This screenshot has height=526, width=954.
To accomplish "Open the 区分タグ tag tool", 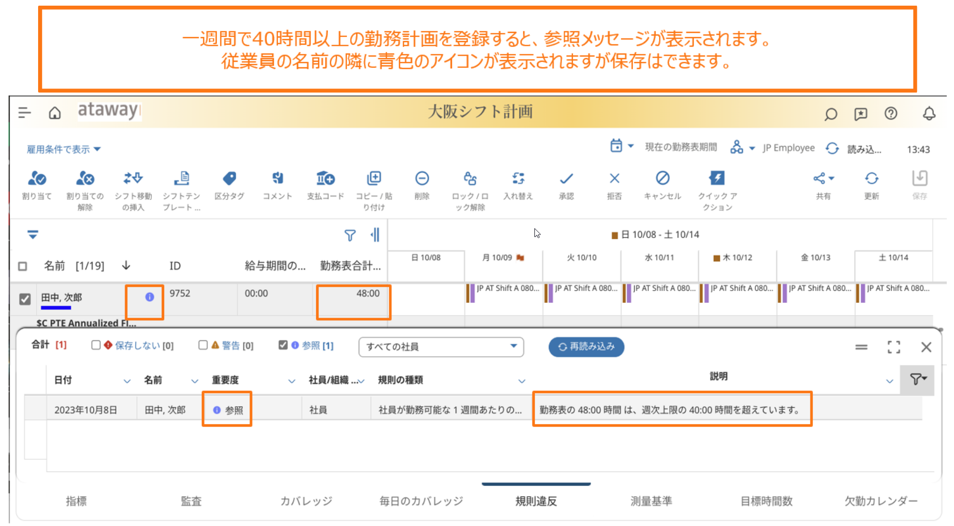I will point(229,179).
